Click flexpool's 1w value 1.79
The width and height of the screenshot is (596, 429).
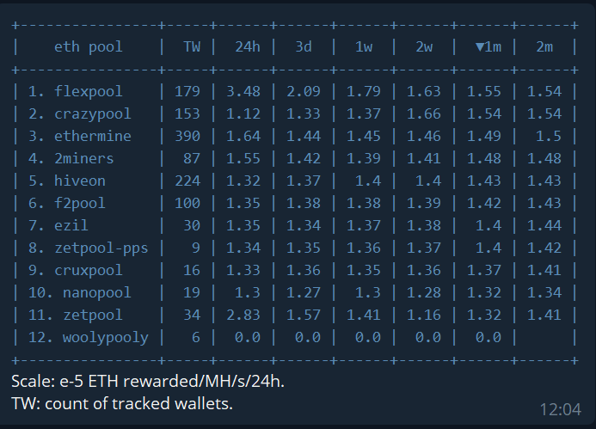click(x=364, y=92)
